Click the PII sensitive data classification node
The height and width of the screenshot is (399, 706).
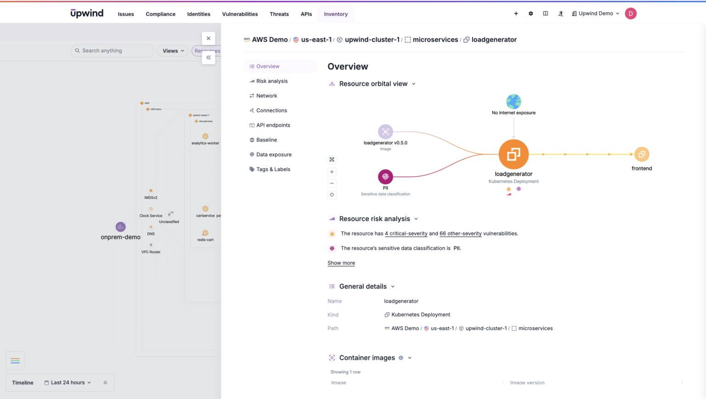(x=385, y=177)
